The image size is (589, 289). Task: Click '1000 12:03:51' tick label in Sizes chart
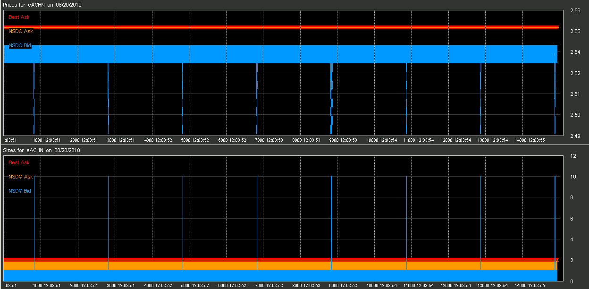(x=47, y=286)
